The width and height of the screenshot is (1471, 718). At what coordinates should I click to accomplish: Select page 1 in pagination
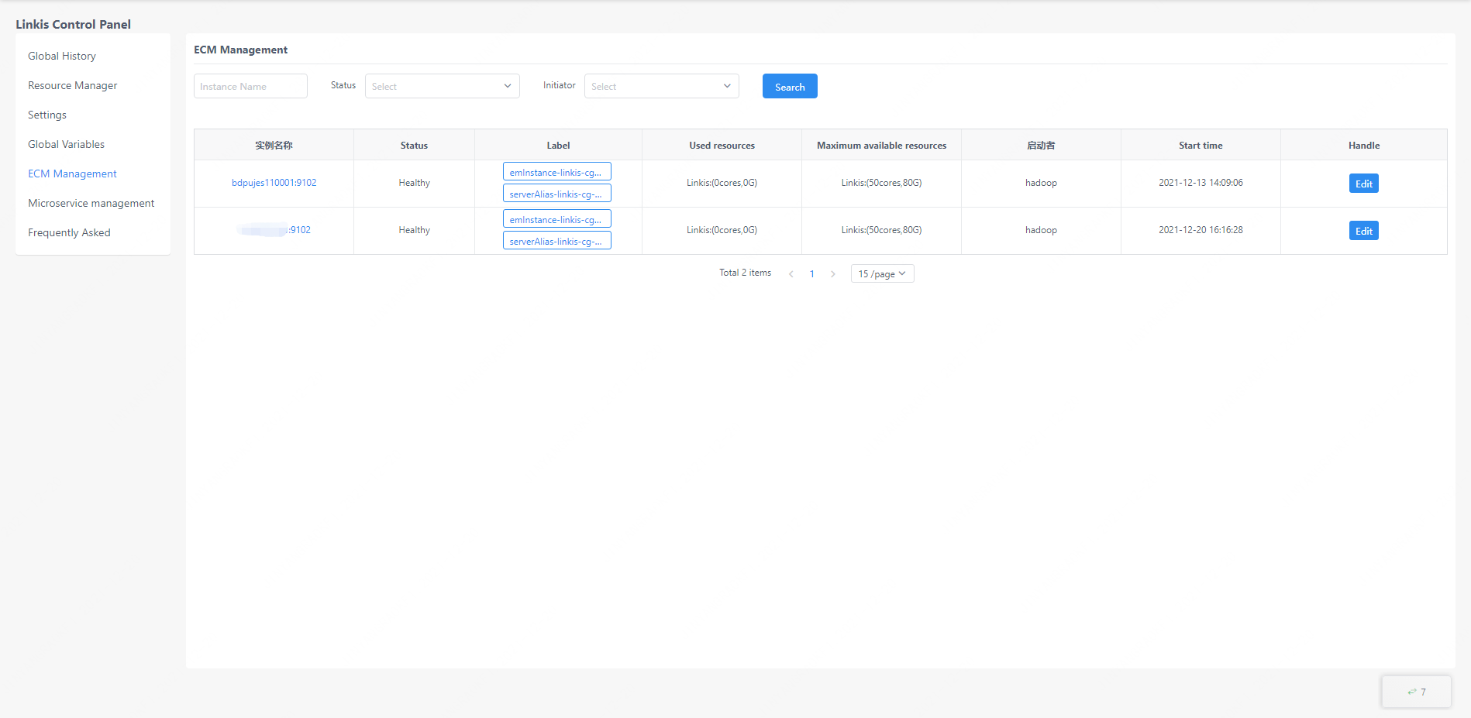811,274
